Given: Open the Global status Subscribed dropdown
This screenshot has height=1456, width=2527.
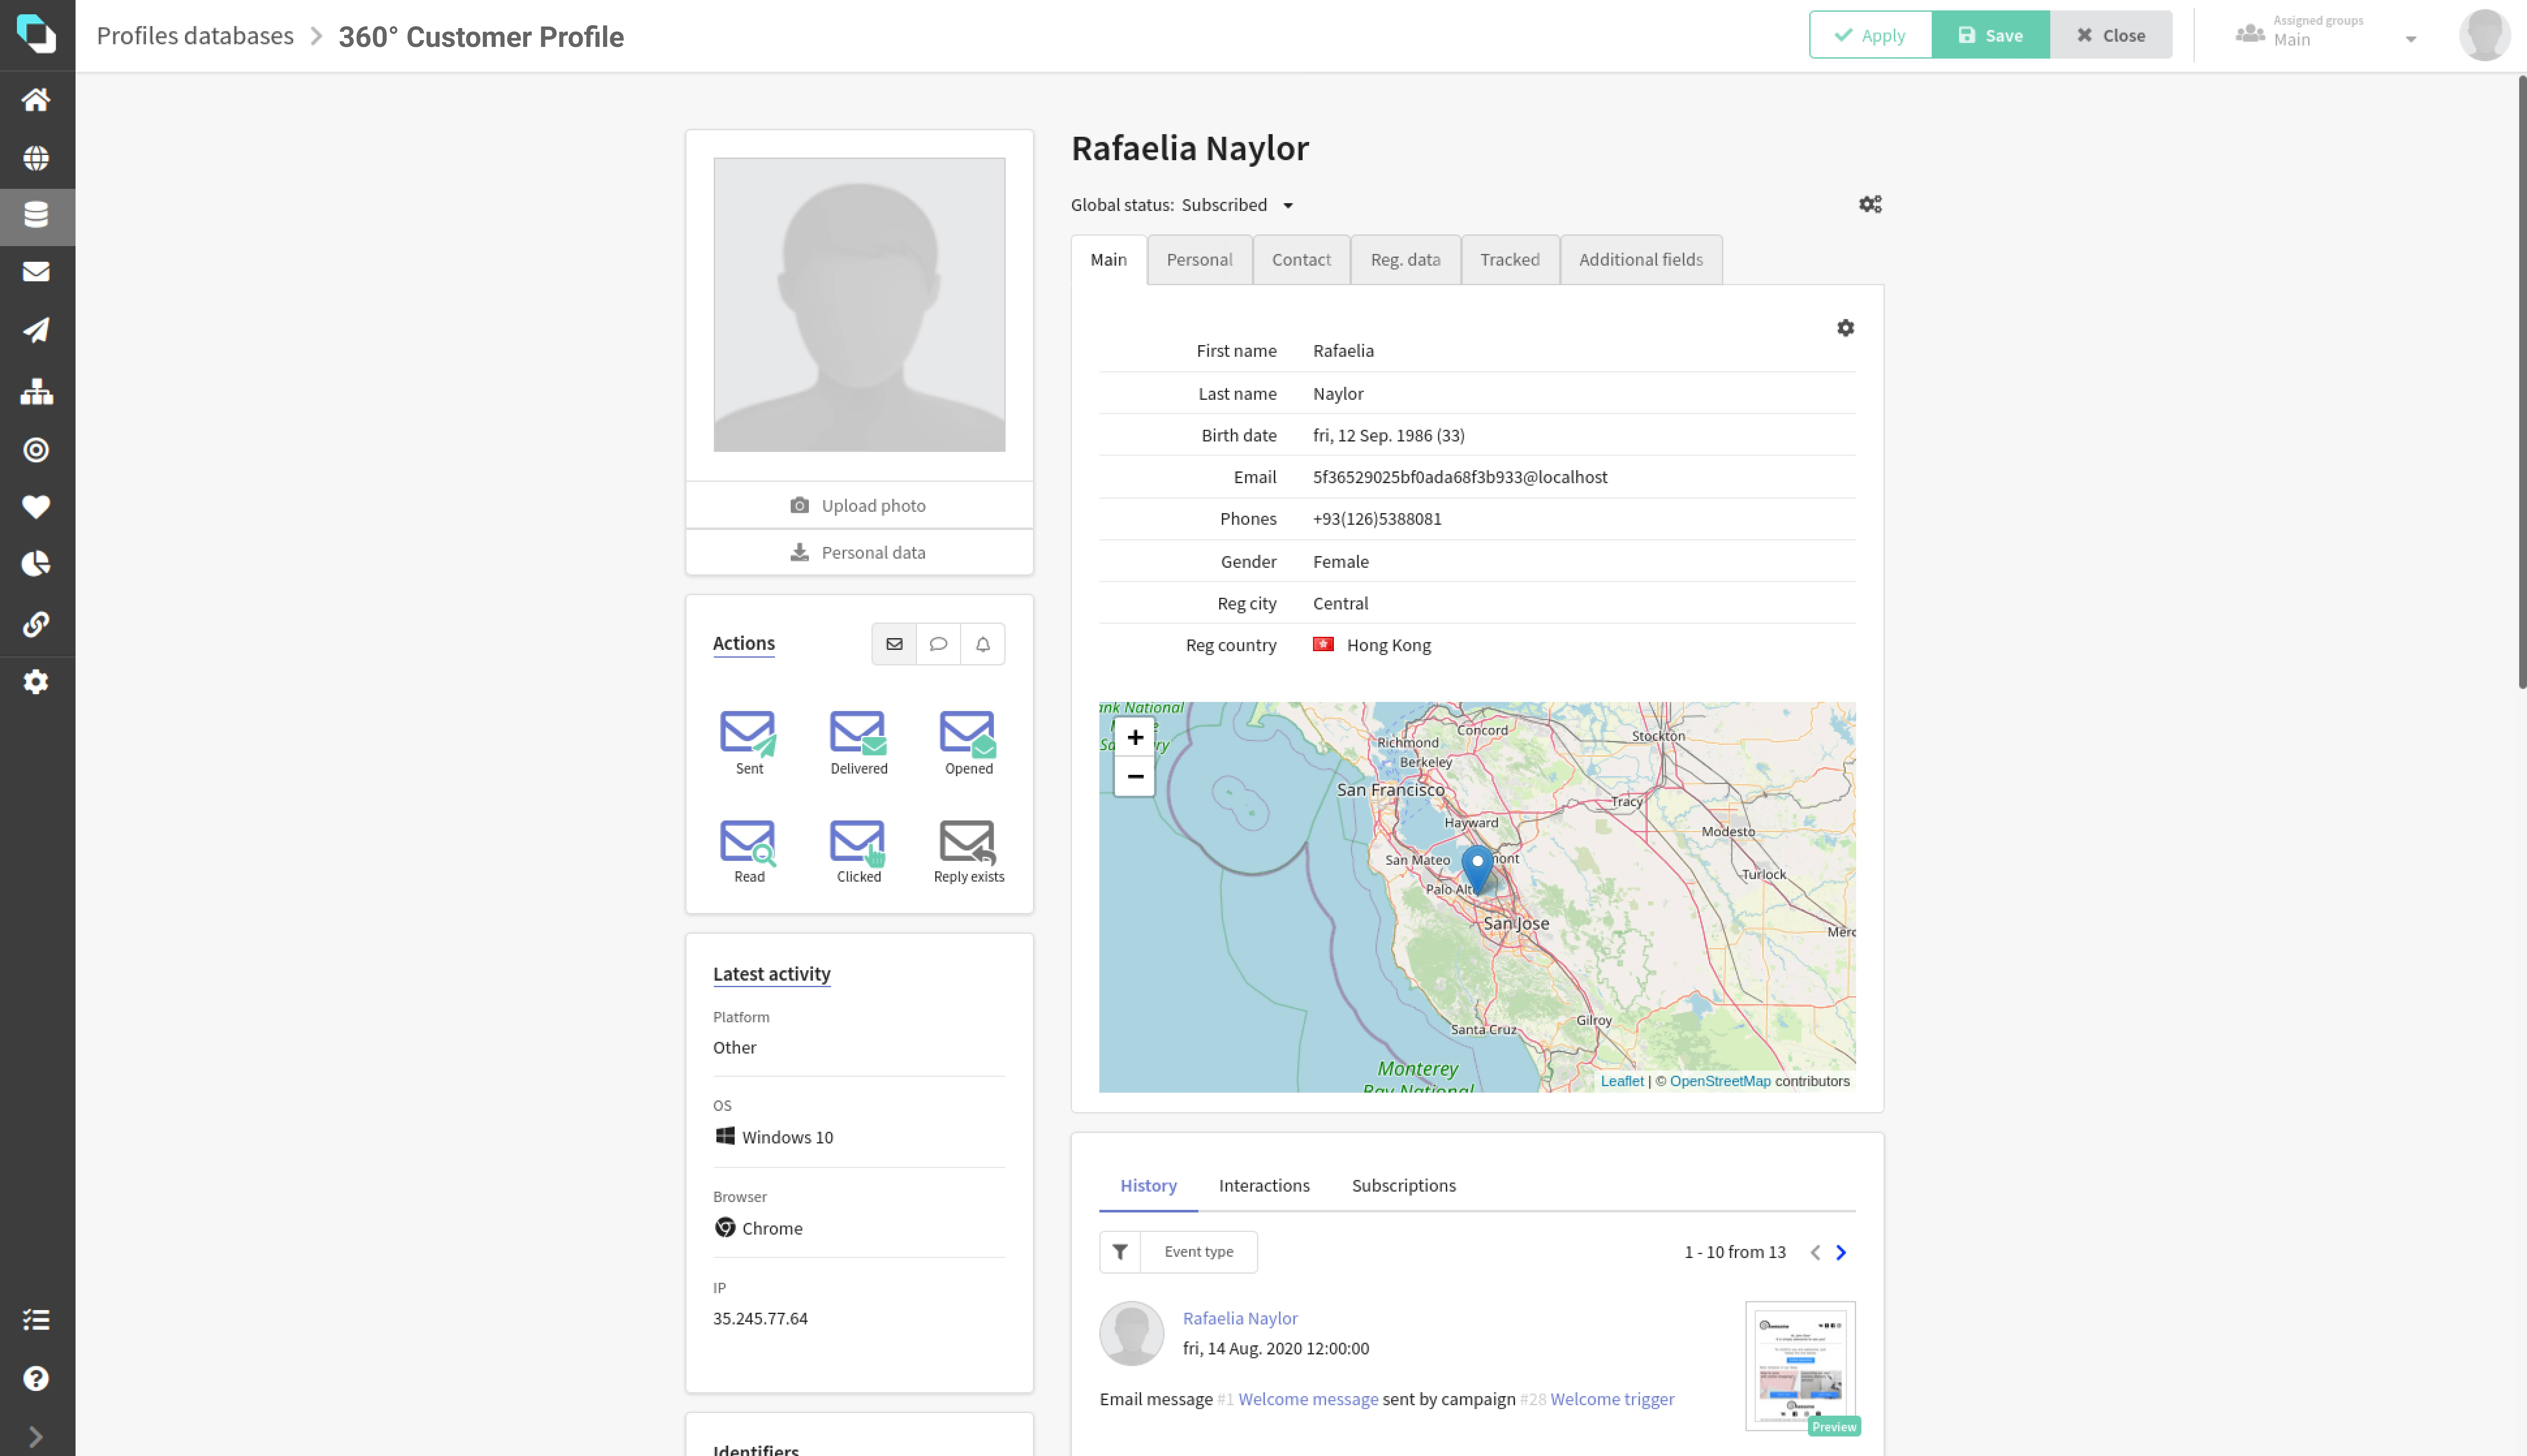Looking at the screenshot, I should pyautogui.click(x=1238, y=205).
